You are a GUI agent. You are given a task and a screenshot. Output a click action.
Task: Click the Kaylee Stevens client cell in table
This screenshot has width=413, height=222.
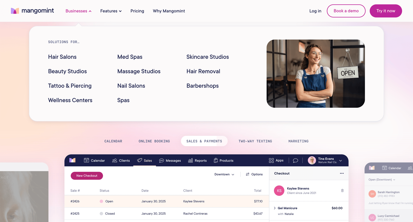(194, 201)
